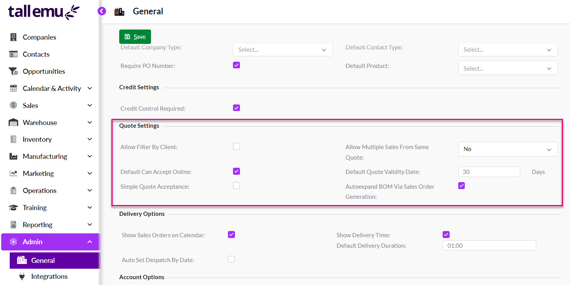Collapse the sidebar using the arrow button
Screen dimensions: 570x285
(102, 11)
